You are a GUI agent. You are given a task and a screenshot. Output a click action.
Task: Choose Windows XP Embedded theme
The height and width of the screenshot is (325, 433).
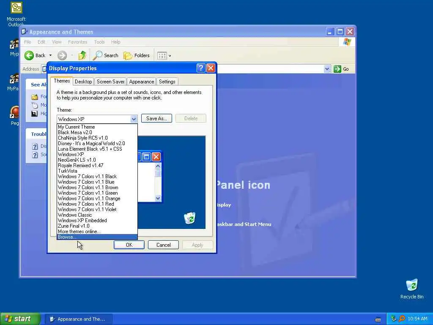pyautogui.click(x=97, y=220)
